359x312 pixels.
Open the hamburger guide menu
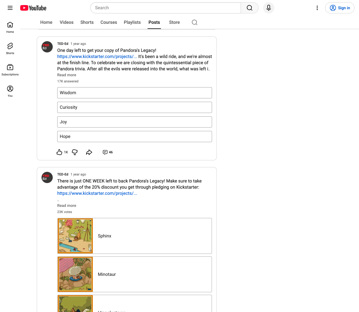(10, 8)
